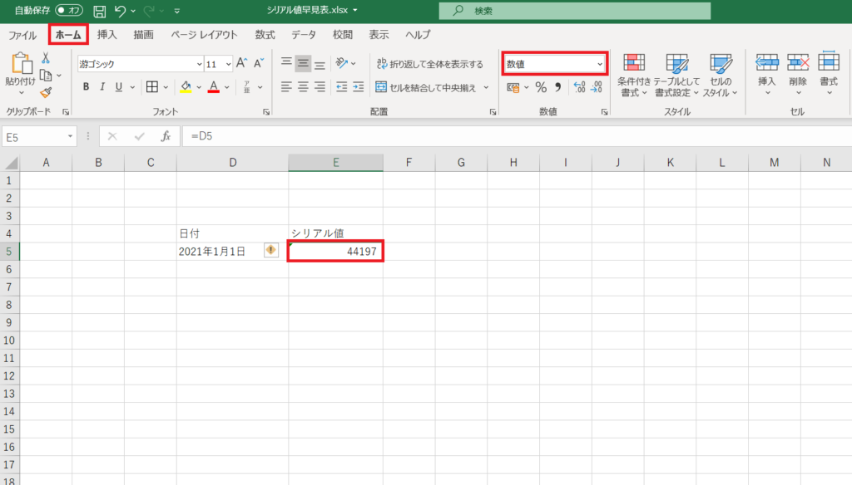Screen dimensions: 852x485
Task: Click the Cut scissors icon
Action: pos(46,58)
